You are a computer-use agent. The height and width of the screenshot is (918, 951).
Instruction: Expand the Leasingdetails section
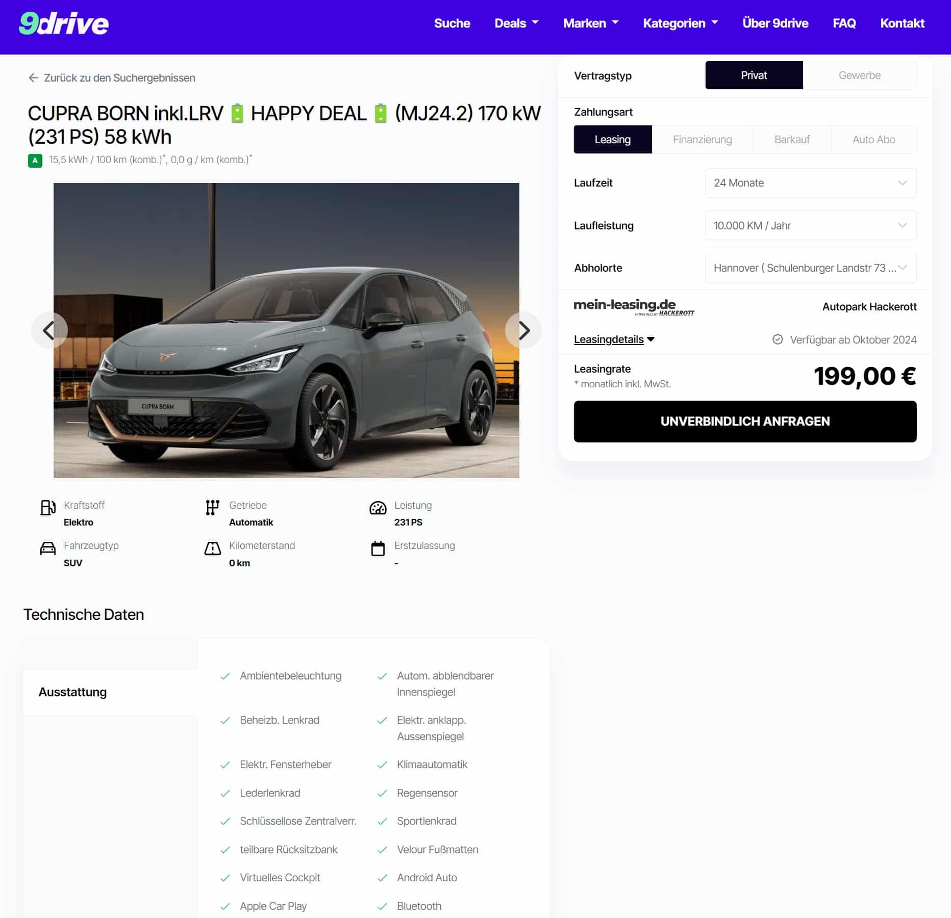click(x=614, y=339)
